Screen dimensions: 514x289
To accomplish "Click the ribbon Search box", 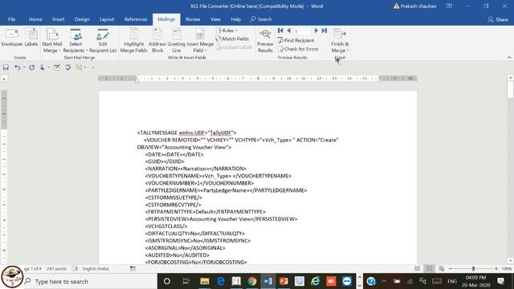I will (261, 19).
